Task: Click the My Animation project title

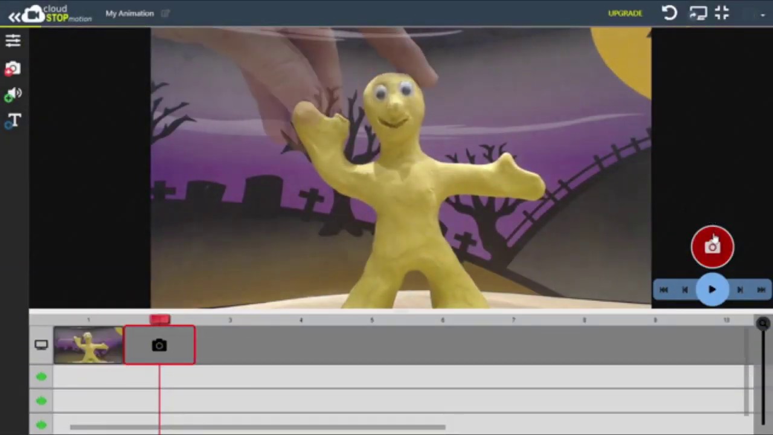Action: click(x=130, y=13)
